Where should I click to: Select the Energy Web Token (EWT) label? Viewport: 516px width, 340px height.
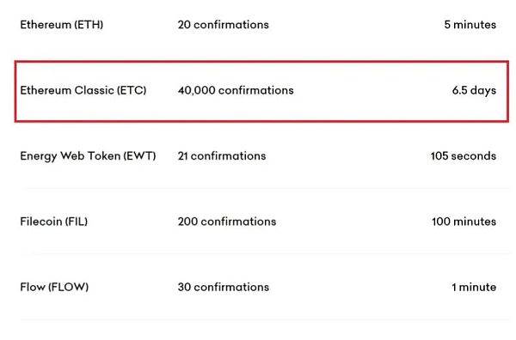88,155
